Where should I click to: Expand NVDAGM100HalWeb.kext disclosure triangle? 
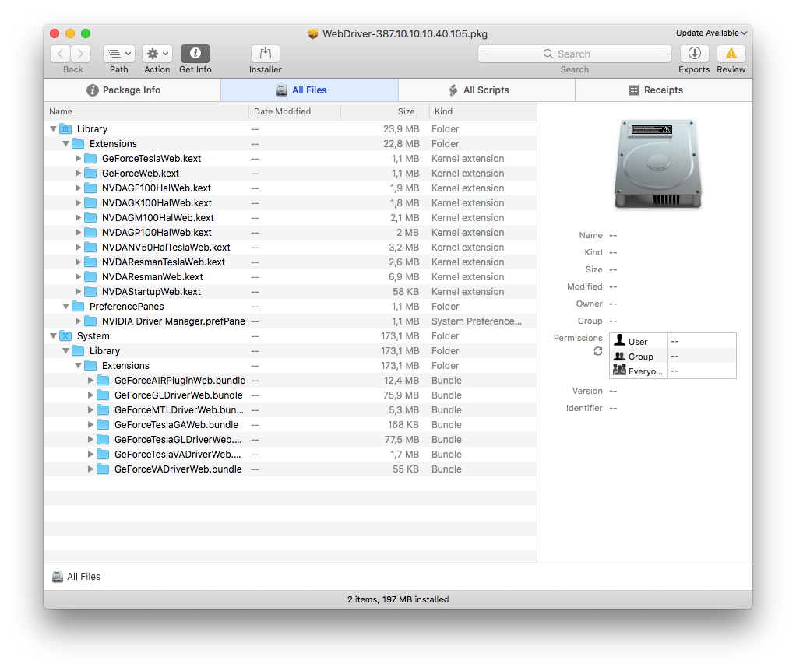78,217
